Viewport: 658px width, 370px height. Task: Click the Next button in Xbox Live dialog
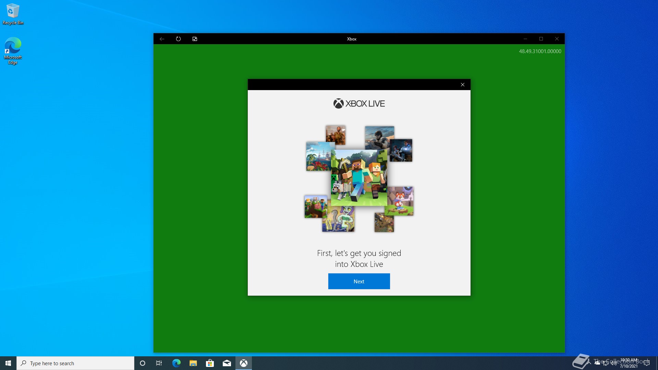click(x=359, y=281)
